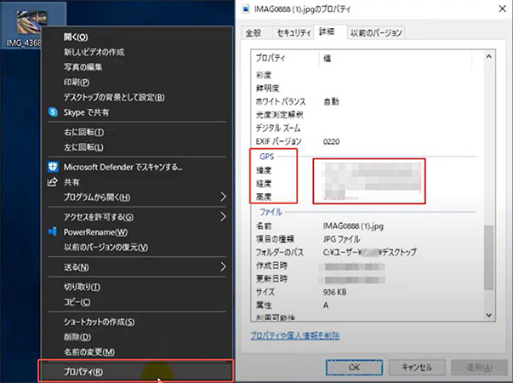Expand プログラムから開く(H) submenu arrow

point(223,197)
